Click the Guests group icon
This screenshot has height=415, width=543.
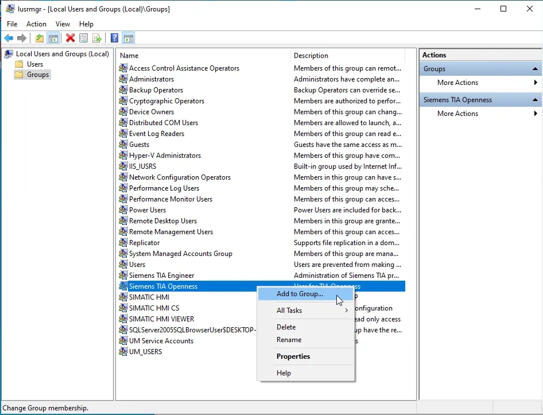123,145
